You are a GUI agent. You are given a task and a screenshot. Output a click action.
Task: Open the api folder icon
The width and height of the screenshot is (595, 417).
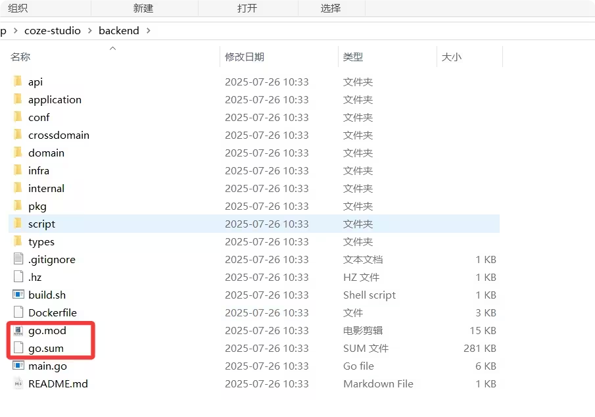18,82
